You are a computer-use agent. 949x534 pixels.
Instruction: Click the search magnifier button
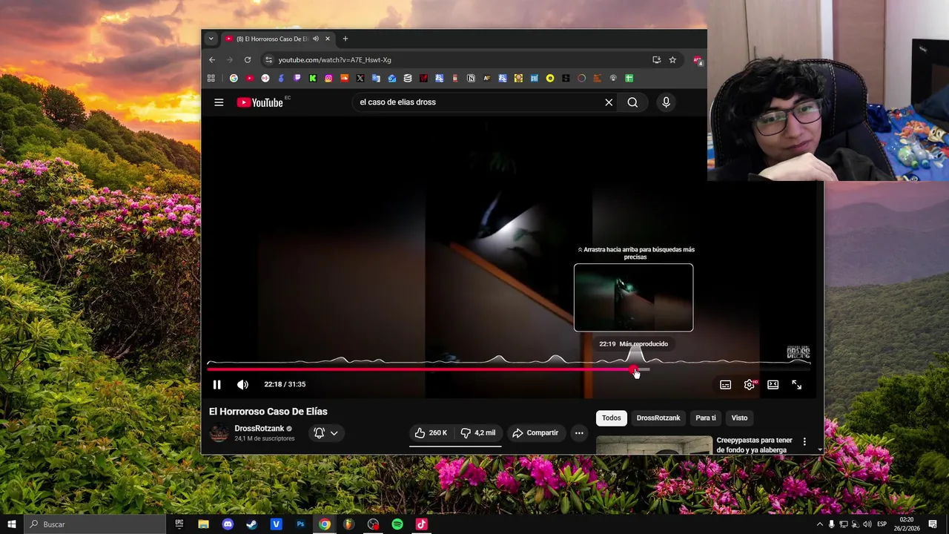coord(632,102)
